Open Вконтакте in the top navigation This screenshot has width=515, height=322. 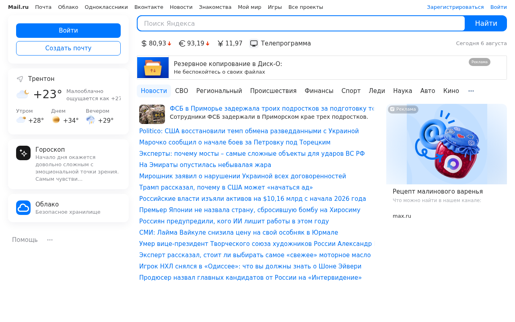(149, 7)
